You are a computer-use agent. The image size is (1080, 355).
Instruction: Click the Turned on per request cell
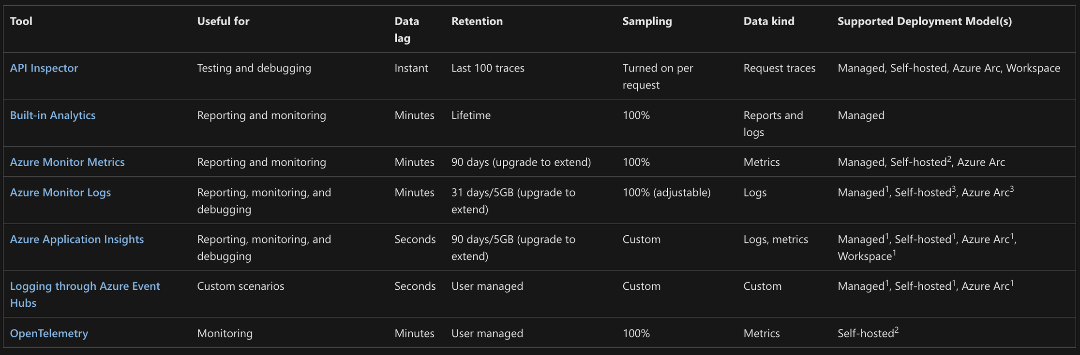tap(657, 76)
